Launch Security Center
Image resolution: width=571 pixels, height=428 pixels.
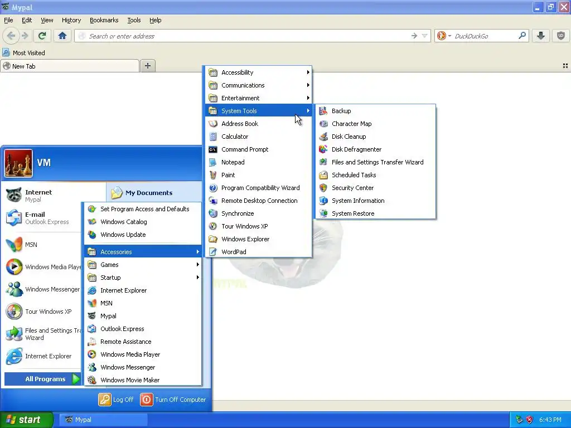[375, 188]
